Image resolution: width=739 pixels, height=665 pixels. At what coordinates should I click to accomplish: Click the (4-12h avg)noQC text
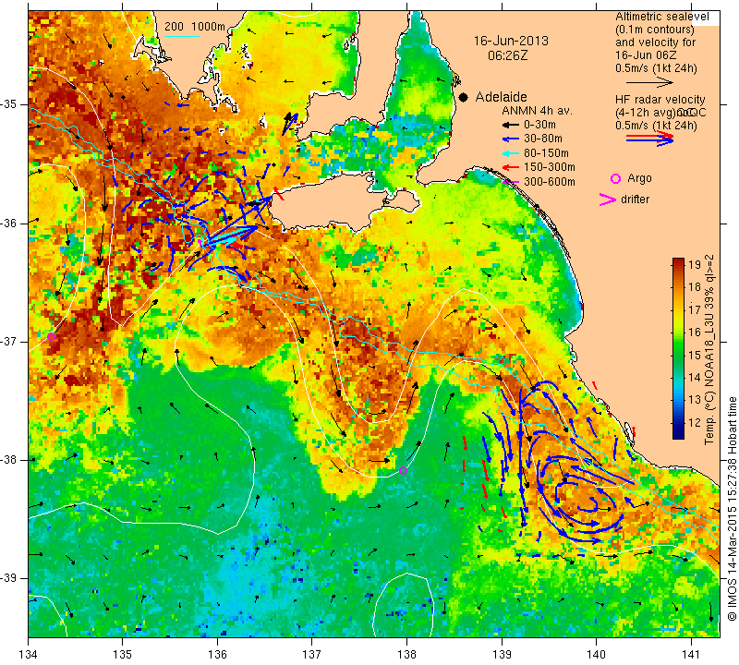(x=660, y=113)
